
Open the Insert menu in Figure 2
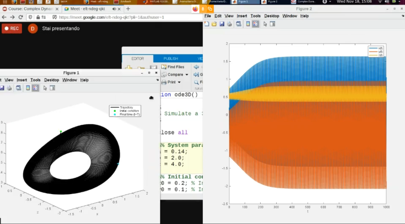click(242, 16)
